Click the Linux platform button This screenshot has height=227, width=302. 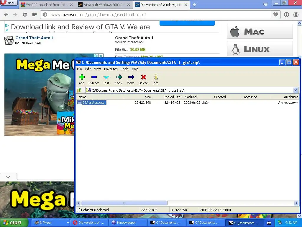(260, 49)
